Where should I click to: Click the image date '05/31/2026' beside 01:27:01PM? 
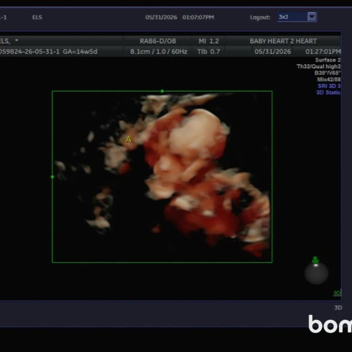pyautogui.click(x=272, y=51)
